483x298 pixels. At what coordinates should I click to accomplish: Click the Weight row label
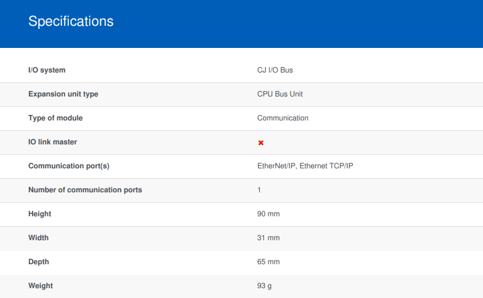[41, 286]
